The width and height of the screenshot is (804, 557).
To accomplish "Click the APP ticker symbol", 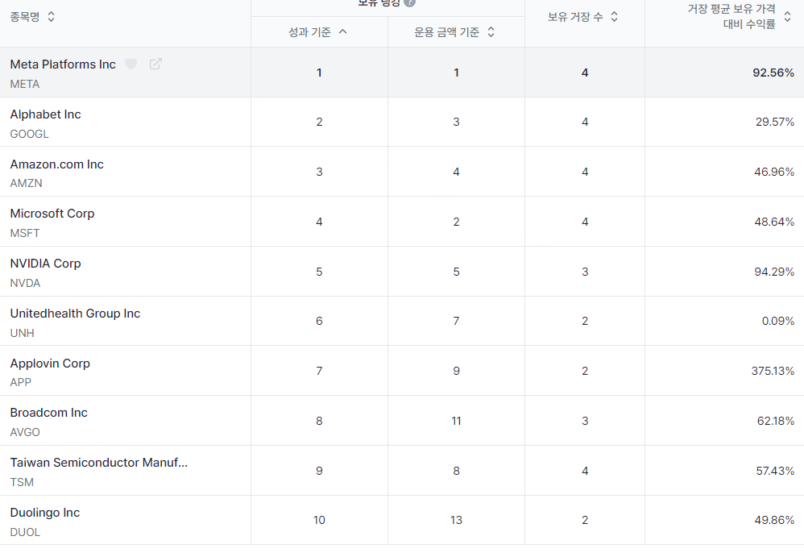I will click(x=20, y=383).
